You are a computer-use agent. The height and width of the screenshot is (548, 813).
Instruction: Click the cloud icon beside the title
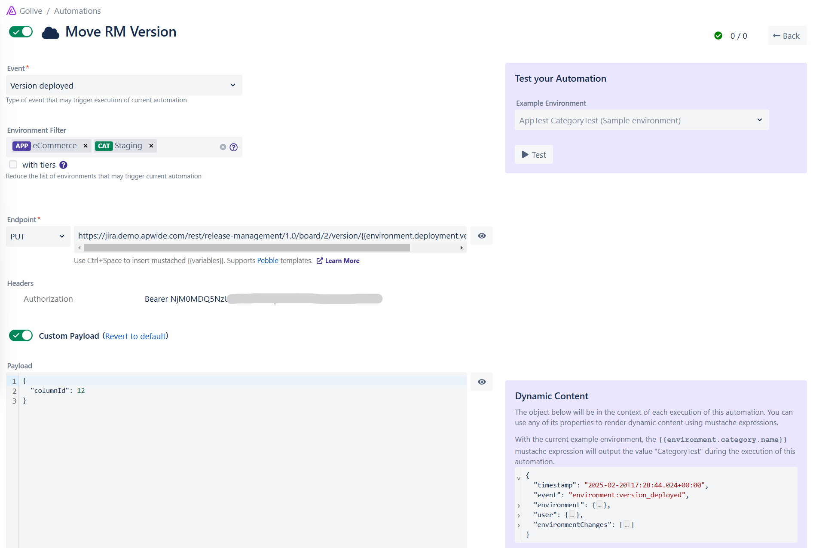click(50, 33)
